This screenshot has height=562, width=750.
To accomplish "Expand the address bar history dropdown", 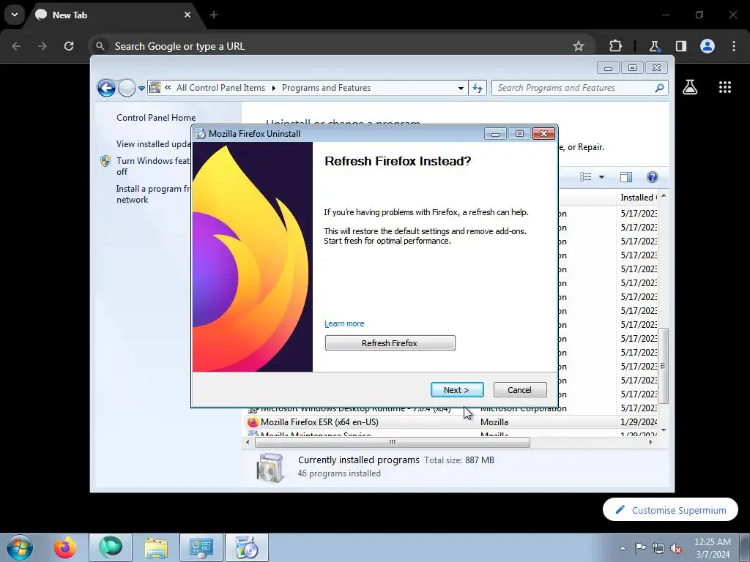I will coord(461,88).
